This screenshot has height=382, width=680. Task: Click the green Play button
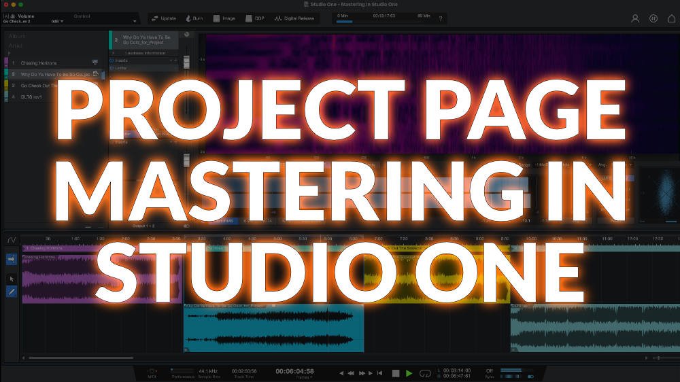[409, 373]
